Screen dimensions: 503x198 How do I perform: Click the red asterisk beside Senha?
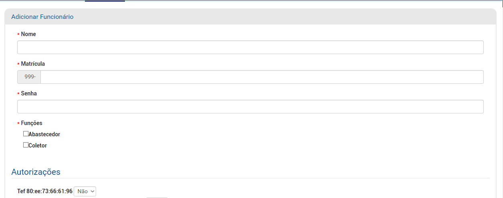pos(18,94)
